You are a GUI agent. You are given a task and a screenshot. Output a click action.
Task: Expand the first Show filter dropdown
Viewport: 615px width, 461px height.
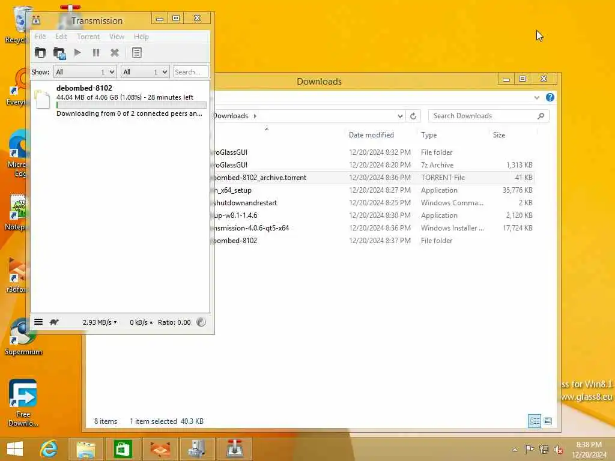[x=85, y=72]
